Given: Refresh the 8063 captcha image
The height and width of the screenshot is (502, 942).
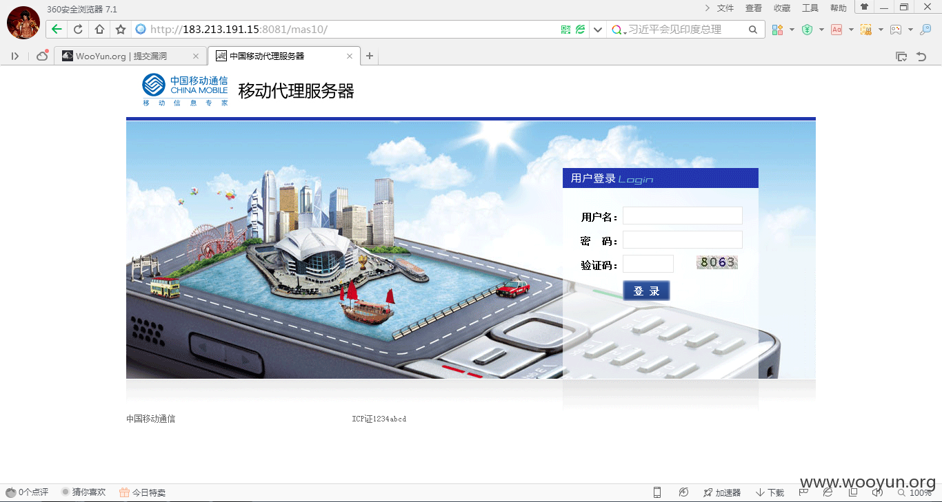Looking at the screenshot, I should tap(717, 262).
